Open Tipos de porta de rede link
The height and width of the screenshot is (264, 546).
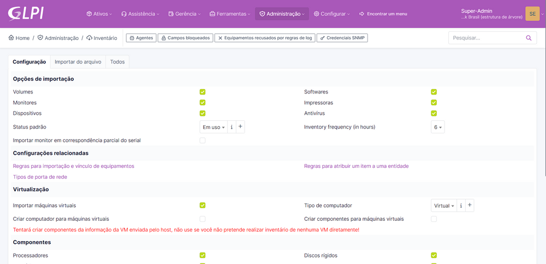pos(40,177)
